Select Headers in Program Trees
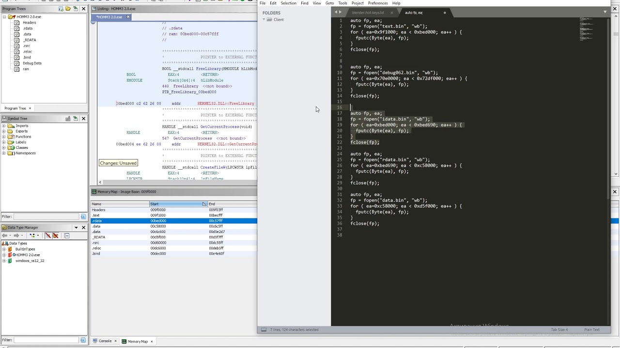 (29, 23)
